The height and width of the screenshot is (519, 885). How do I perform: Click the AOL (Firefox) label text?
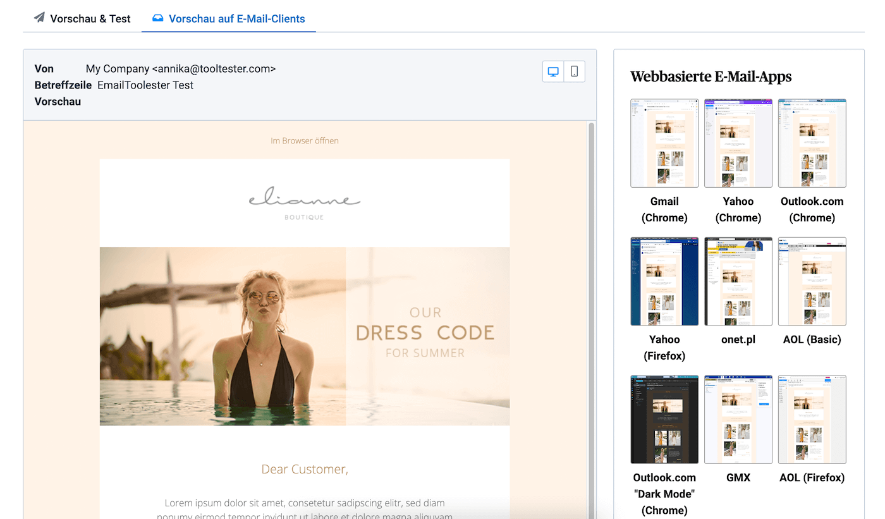[812, 477]
